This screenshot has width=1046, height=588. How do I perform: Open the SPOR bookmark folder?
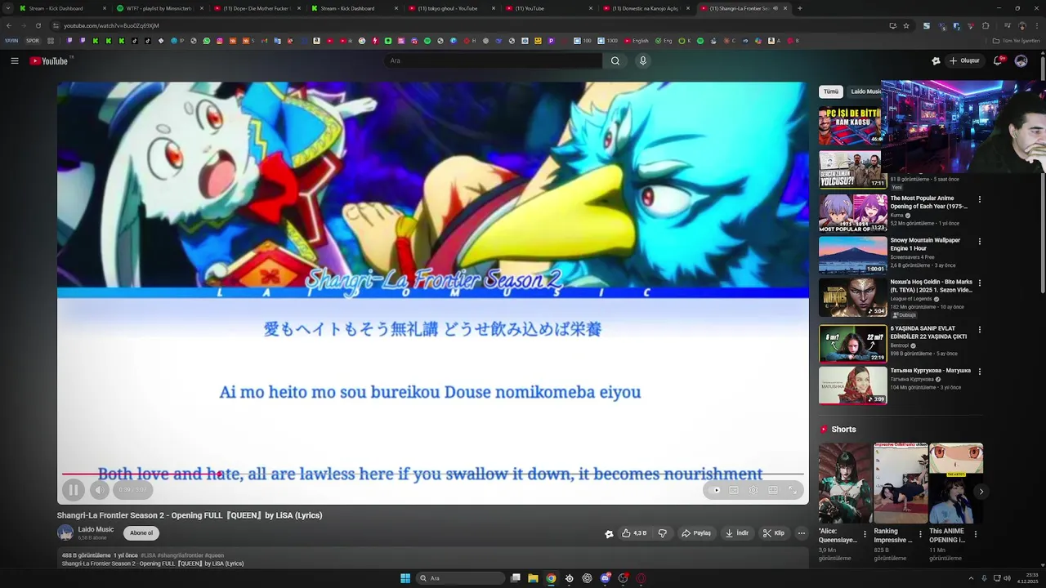tap(33, 40)
